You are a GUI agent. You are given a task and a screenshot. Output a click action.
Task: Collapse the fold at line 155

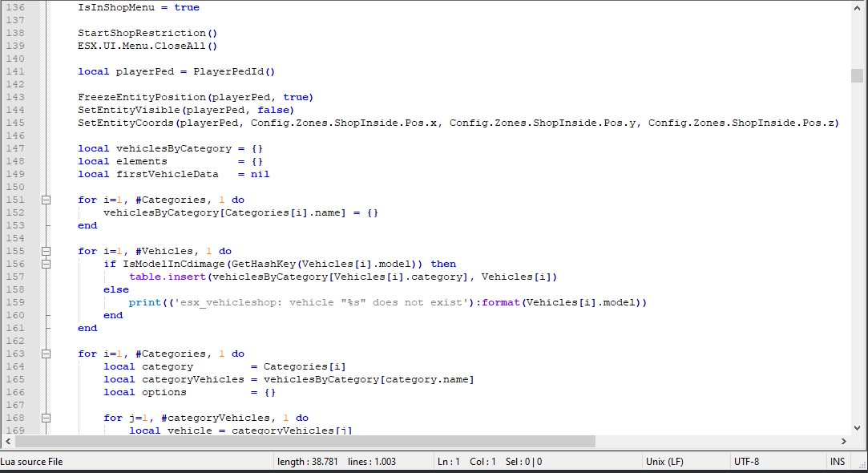pyautogui.click(x=46, y=252)
